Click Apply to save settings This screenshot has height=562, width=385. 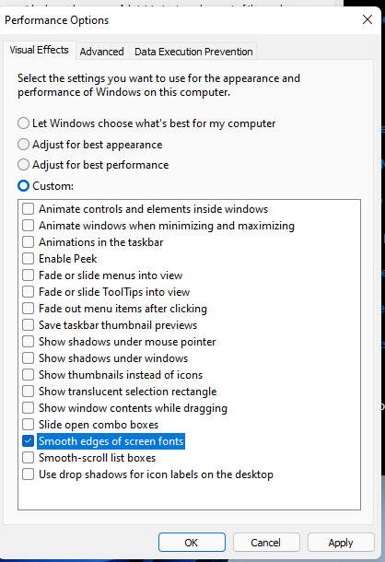(x=341, y=543)
